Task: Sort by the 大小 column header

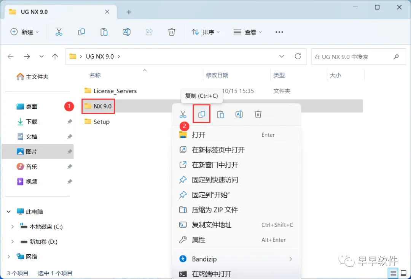Action: 335,75
